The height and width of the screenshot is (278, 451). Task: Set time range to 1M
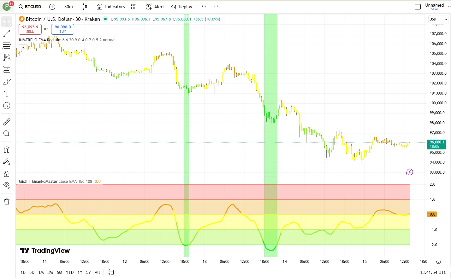tap(41, 272)
